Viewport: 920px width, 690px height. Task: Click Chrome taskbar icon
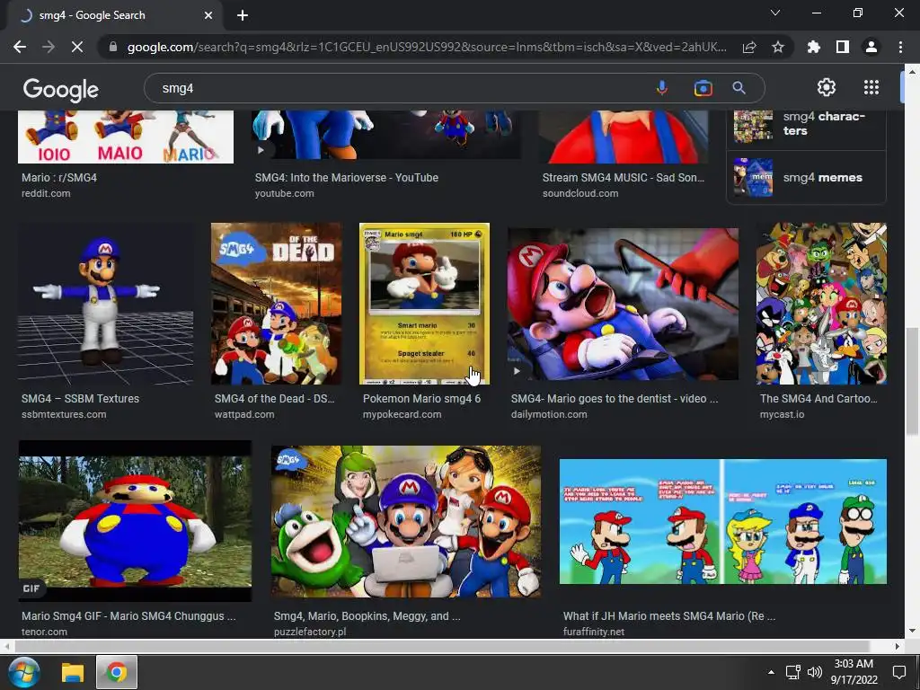(117, 672)
